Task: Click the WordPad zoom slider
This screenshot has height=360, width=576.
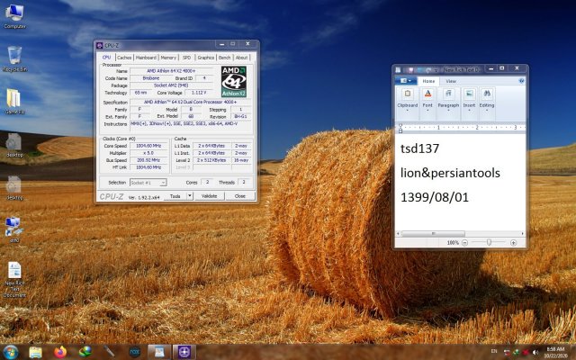Action: click(490, 242)
